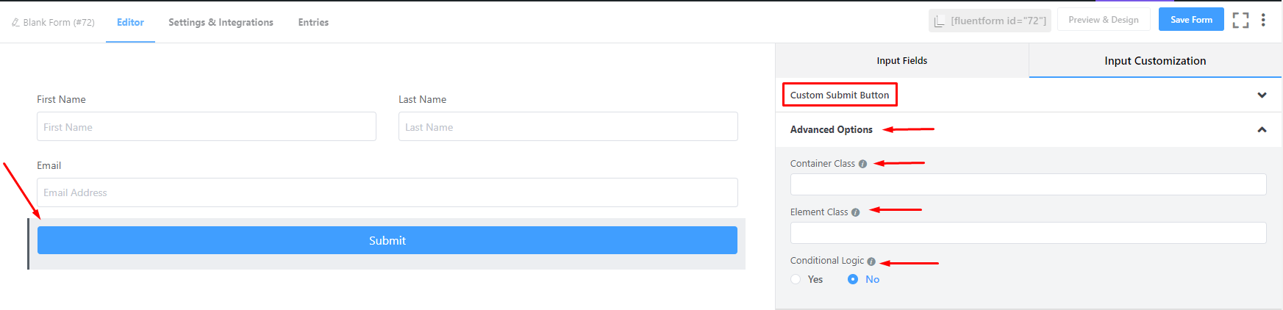
Task: Go to the Entries tab
Action: [313, 22]
